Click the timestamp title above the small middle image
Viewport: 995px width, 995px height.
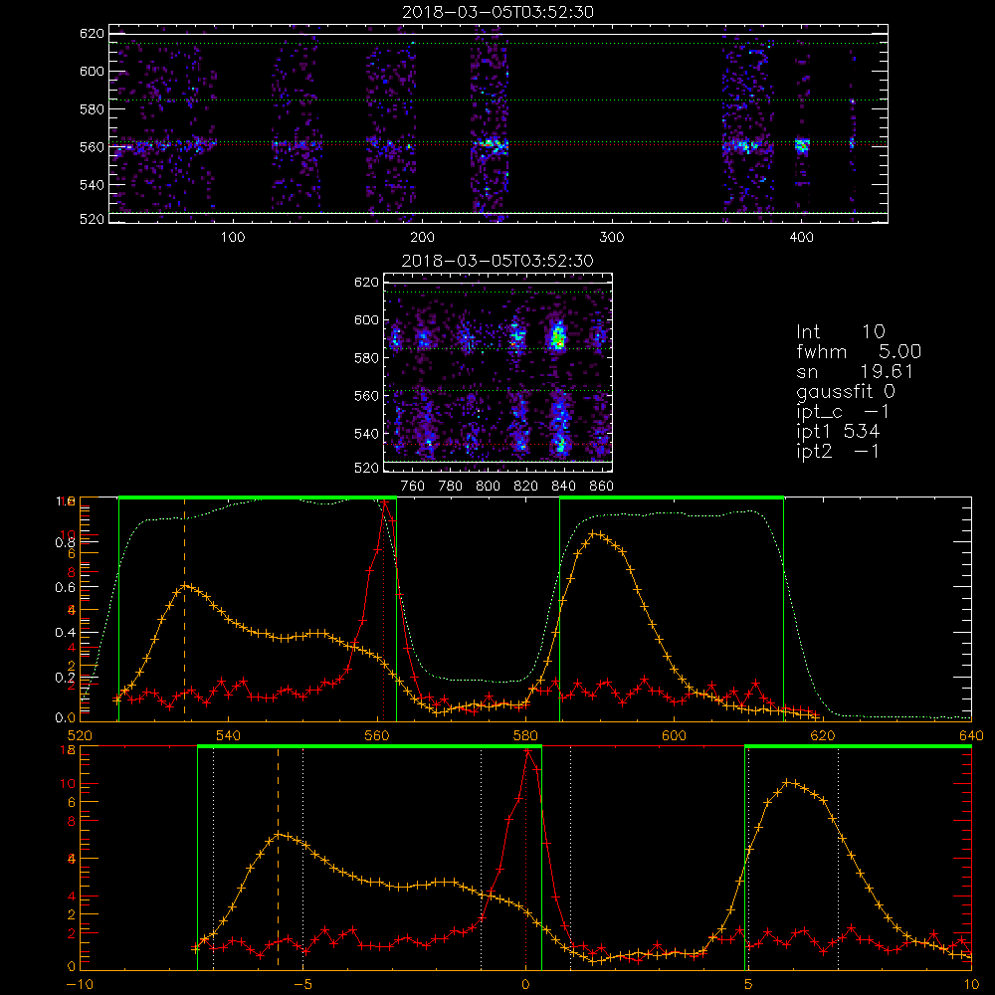click(x=497, y=261)
